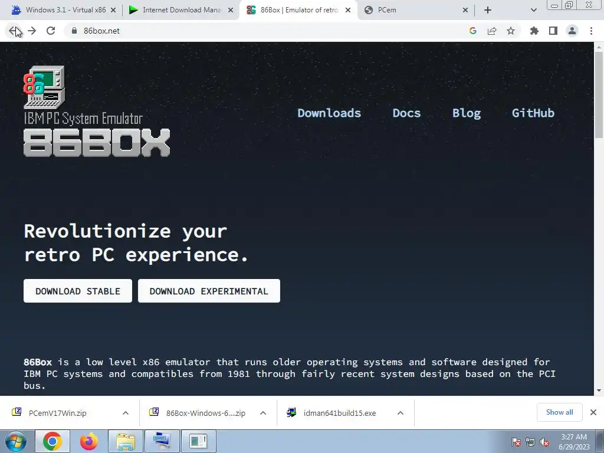
Task: Click the page vertical scrollbar thumb
Action: 599,94
